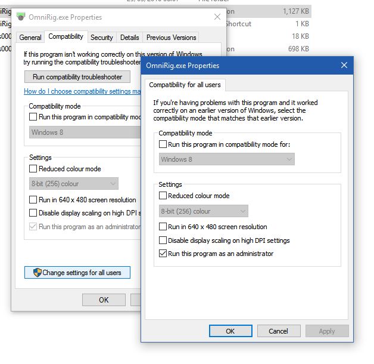Viewport: 374px width, 364px height.
Task: Click the shield icon on Change settings button
Action: click(37, 273)
